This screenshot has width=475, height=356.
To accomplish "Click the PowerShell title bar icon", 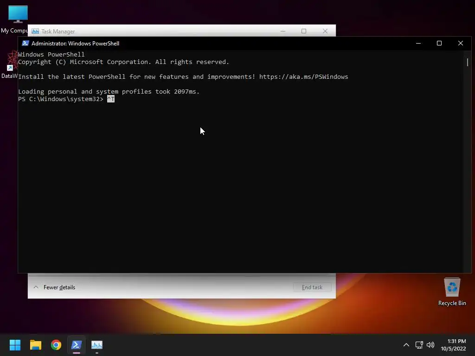I will tap(26, 43).
